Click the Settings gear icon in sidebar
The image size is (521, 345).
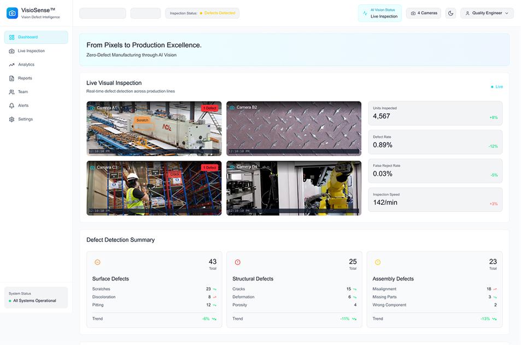pos(12,119)
